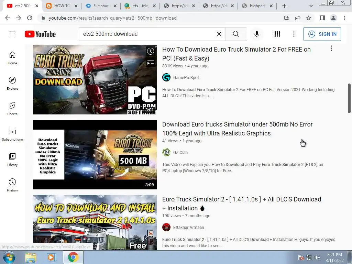
Task: Click the browser forward arrow
Action: pyautogui.click(x=19, y=18)
